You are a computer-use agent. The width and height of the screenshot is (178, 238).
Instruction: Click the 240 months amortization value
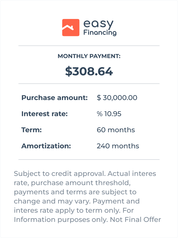[118, 146]
